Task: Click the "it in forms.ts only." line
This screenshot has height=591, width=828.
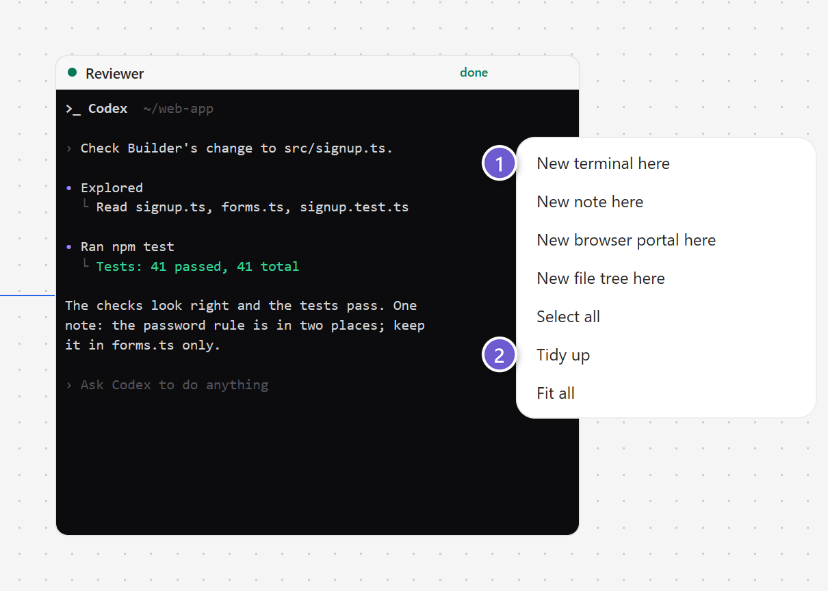Action: (143, 345)
